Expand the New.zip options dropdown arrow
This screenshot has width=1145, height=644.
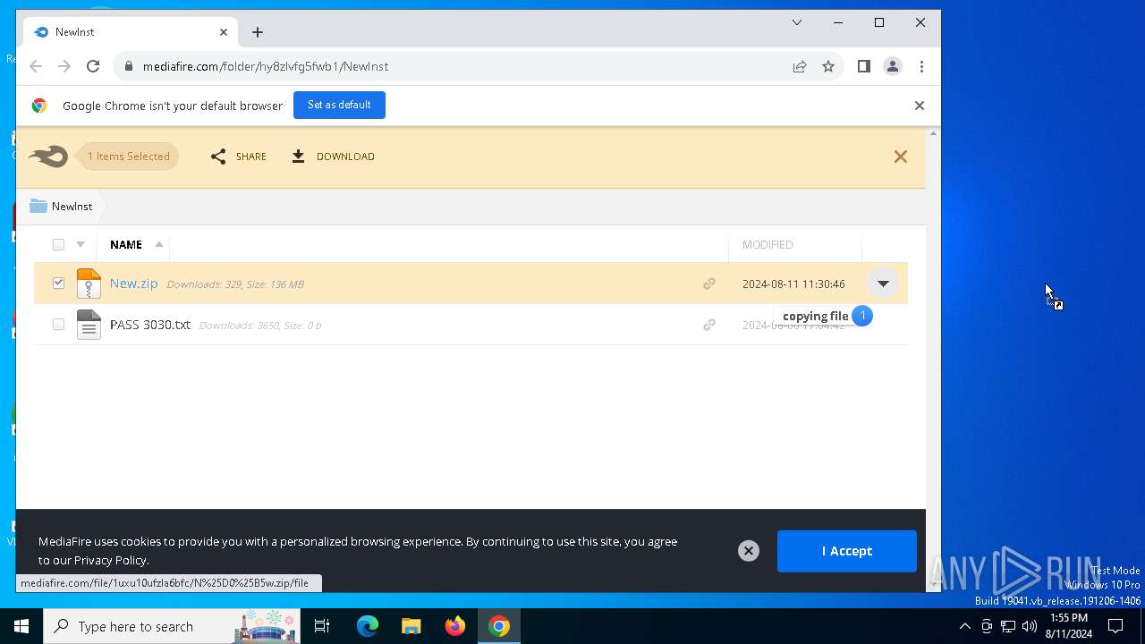coord(883,284)
